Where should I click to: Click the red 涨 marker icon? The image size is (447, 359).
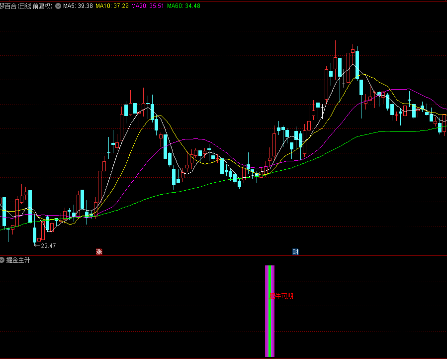click(99, 252)
